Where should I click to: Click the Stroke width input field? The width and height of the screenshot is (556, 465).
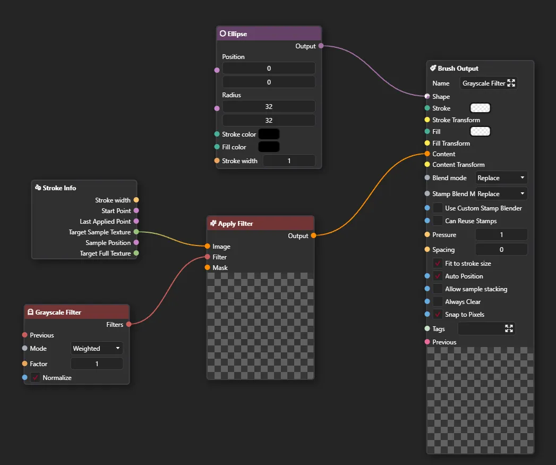289,161
